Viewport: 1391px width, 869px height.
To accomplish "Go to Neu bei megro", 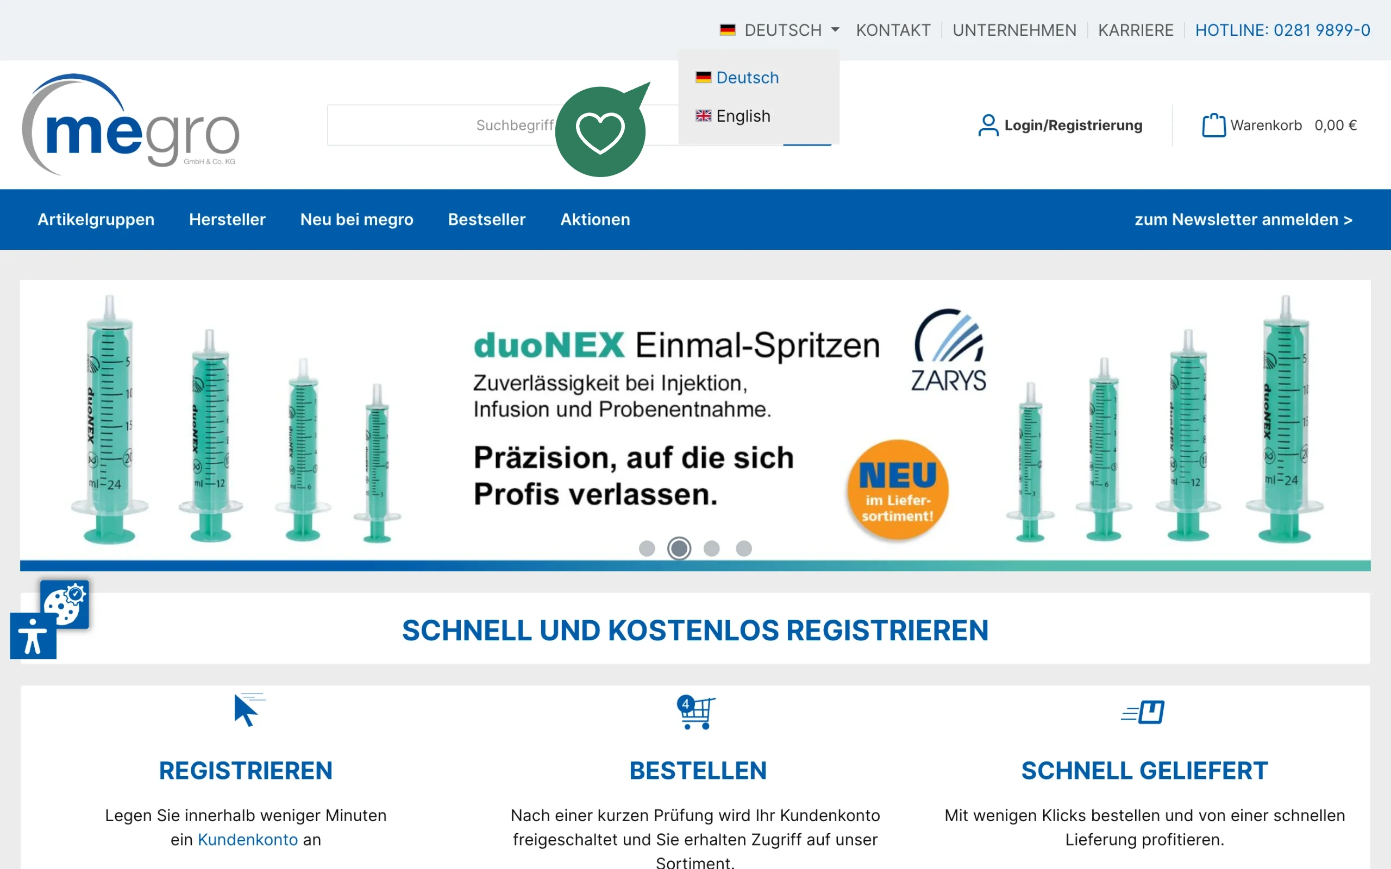I will [356, 219].
